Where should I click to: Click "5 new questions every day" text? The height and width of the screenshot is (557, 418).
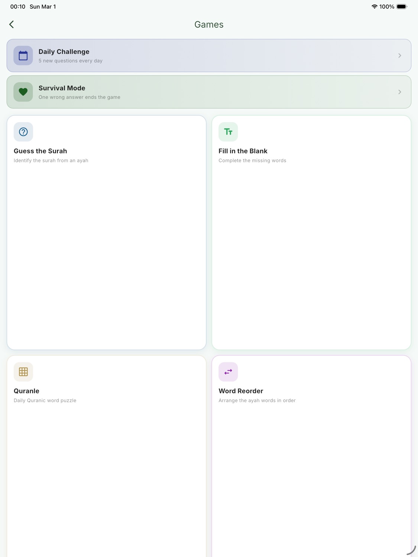coord(71,61)
